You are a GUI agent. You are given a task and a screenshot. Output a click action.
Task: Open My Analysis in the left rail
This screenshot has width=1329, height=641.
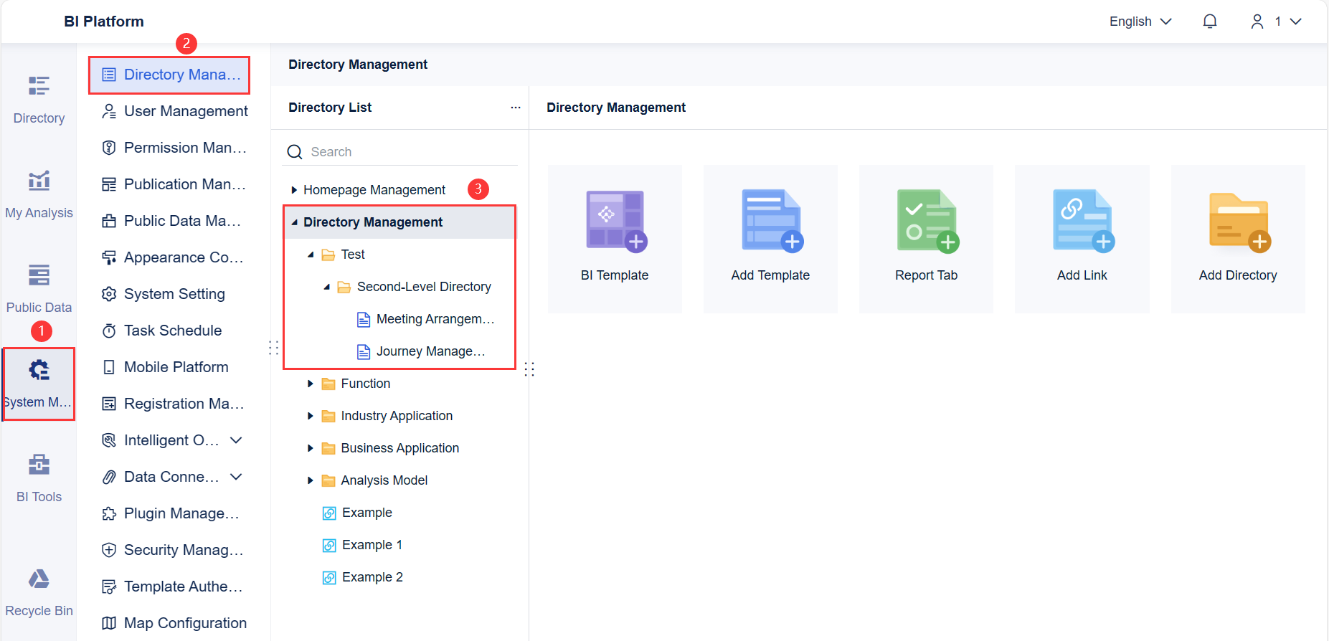tap(39, 194)
